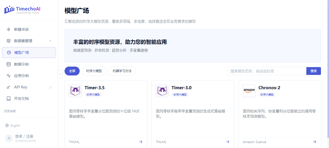
Task: Click the new conversation crosshair icon
Action: pos(9,29)
